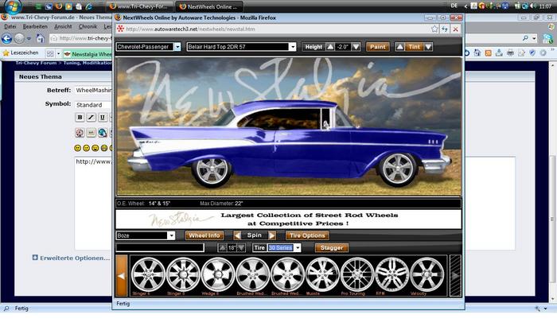Image resolution: width=557 pixels, height=334 pixels.
Task: Click the forum message text area
Action: pos(93,204)
